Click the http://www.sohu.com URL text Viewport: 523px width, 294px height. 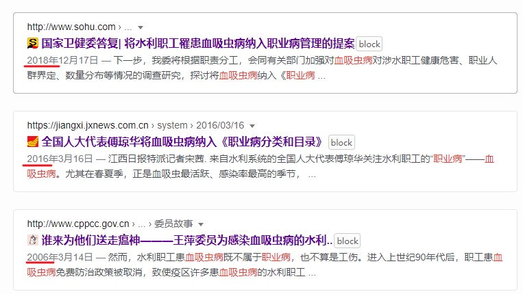(x=71, y=27)
